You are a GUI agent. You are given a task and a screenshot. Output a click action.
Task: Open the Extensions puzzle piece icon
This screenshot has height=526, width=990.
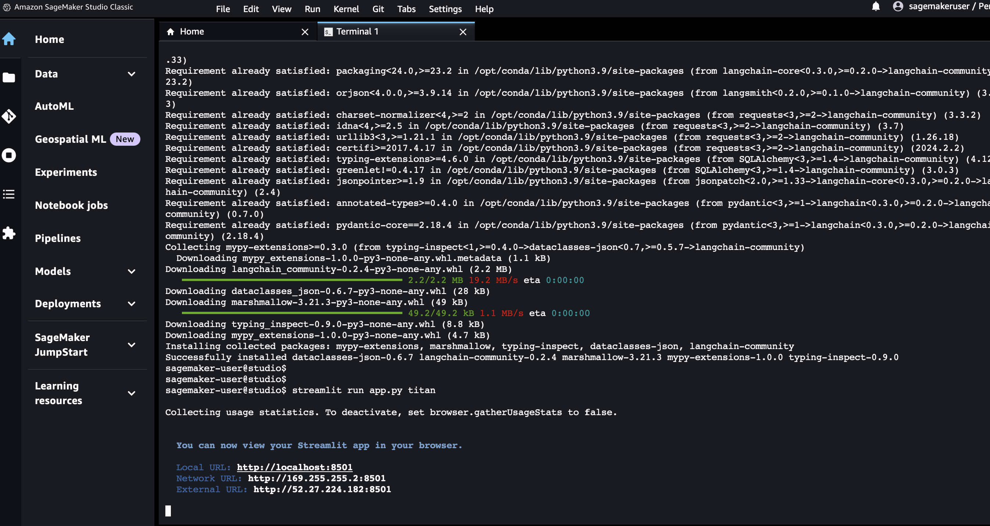tap(9, 233)
